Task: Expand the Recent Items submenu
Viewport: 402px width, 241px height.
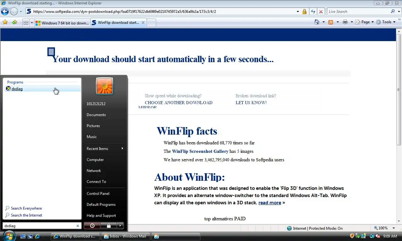Action: [105, 148]
